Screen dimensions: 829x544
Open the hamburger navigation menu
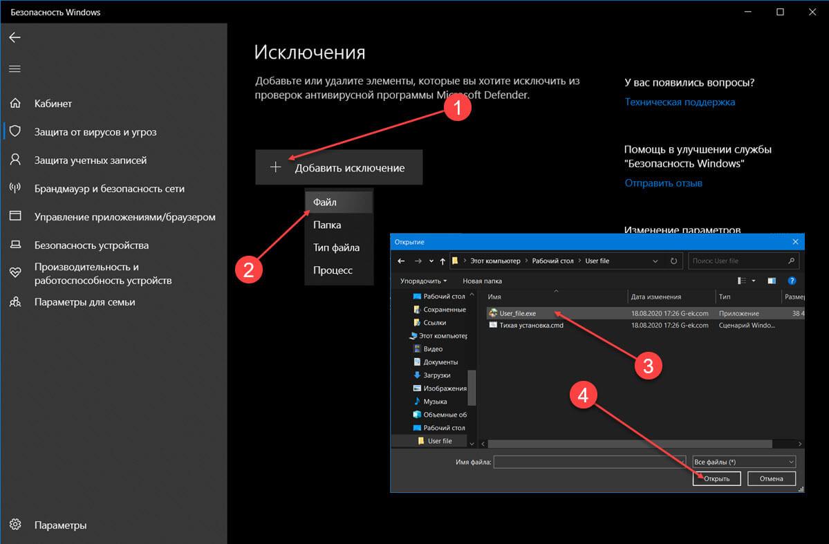(15, 68)
